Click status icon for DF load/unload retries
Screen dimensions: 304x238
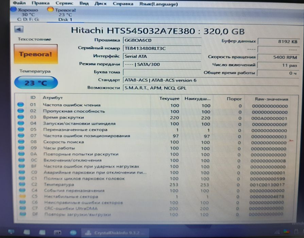[23, 214]
